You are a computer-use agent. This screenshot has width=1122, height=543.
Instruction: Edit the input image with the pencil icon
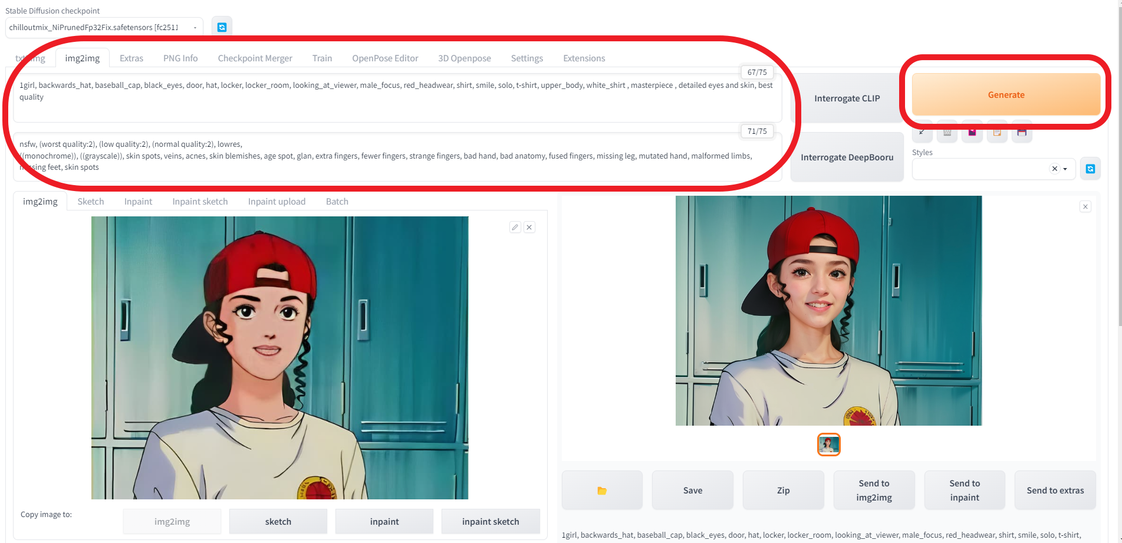(515, 227)
